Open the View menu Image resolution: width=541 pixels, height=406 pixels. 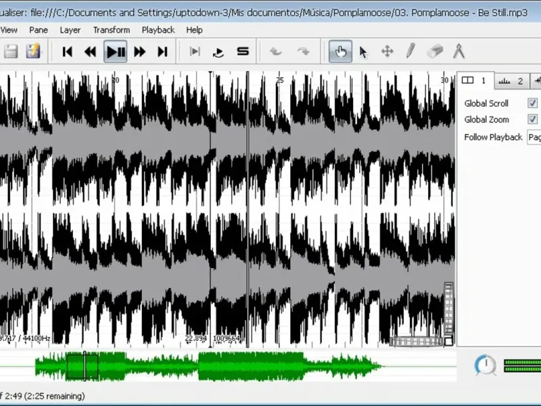coord(9,30)
